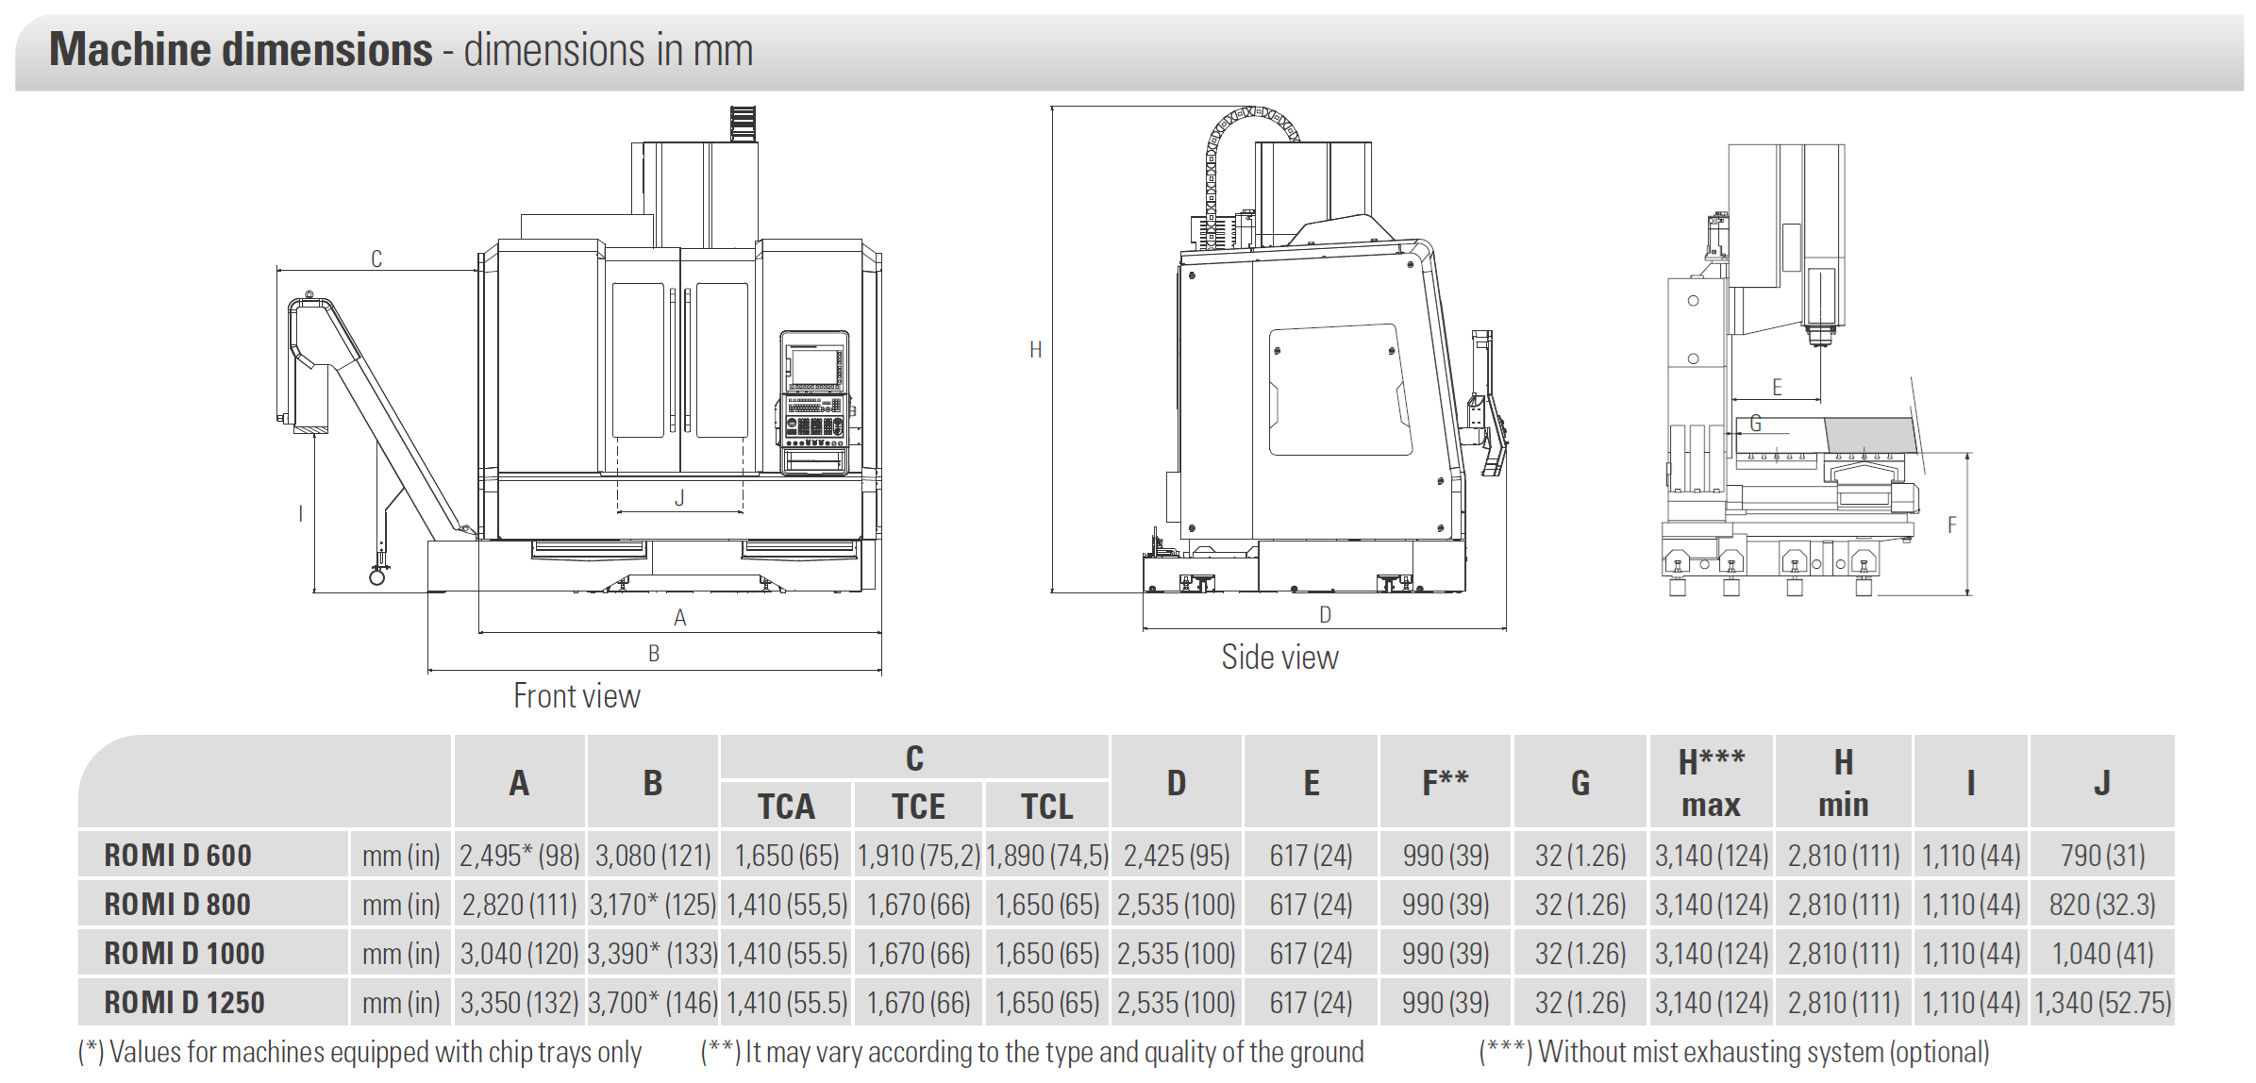
Task: Click the cell '2,425 (95)'
Action: [1177, 856]
